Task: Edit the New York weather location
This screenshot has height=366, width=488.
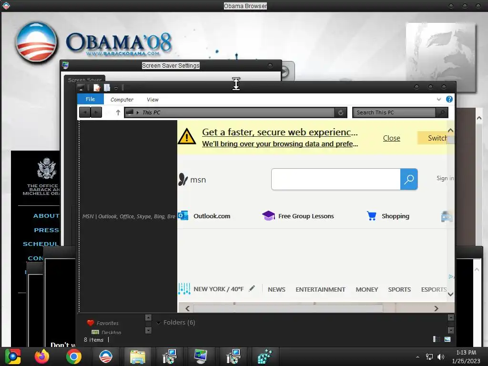Action: click(252, 288)
